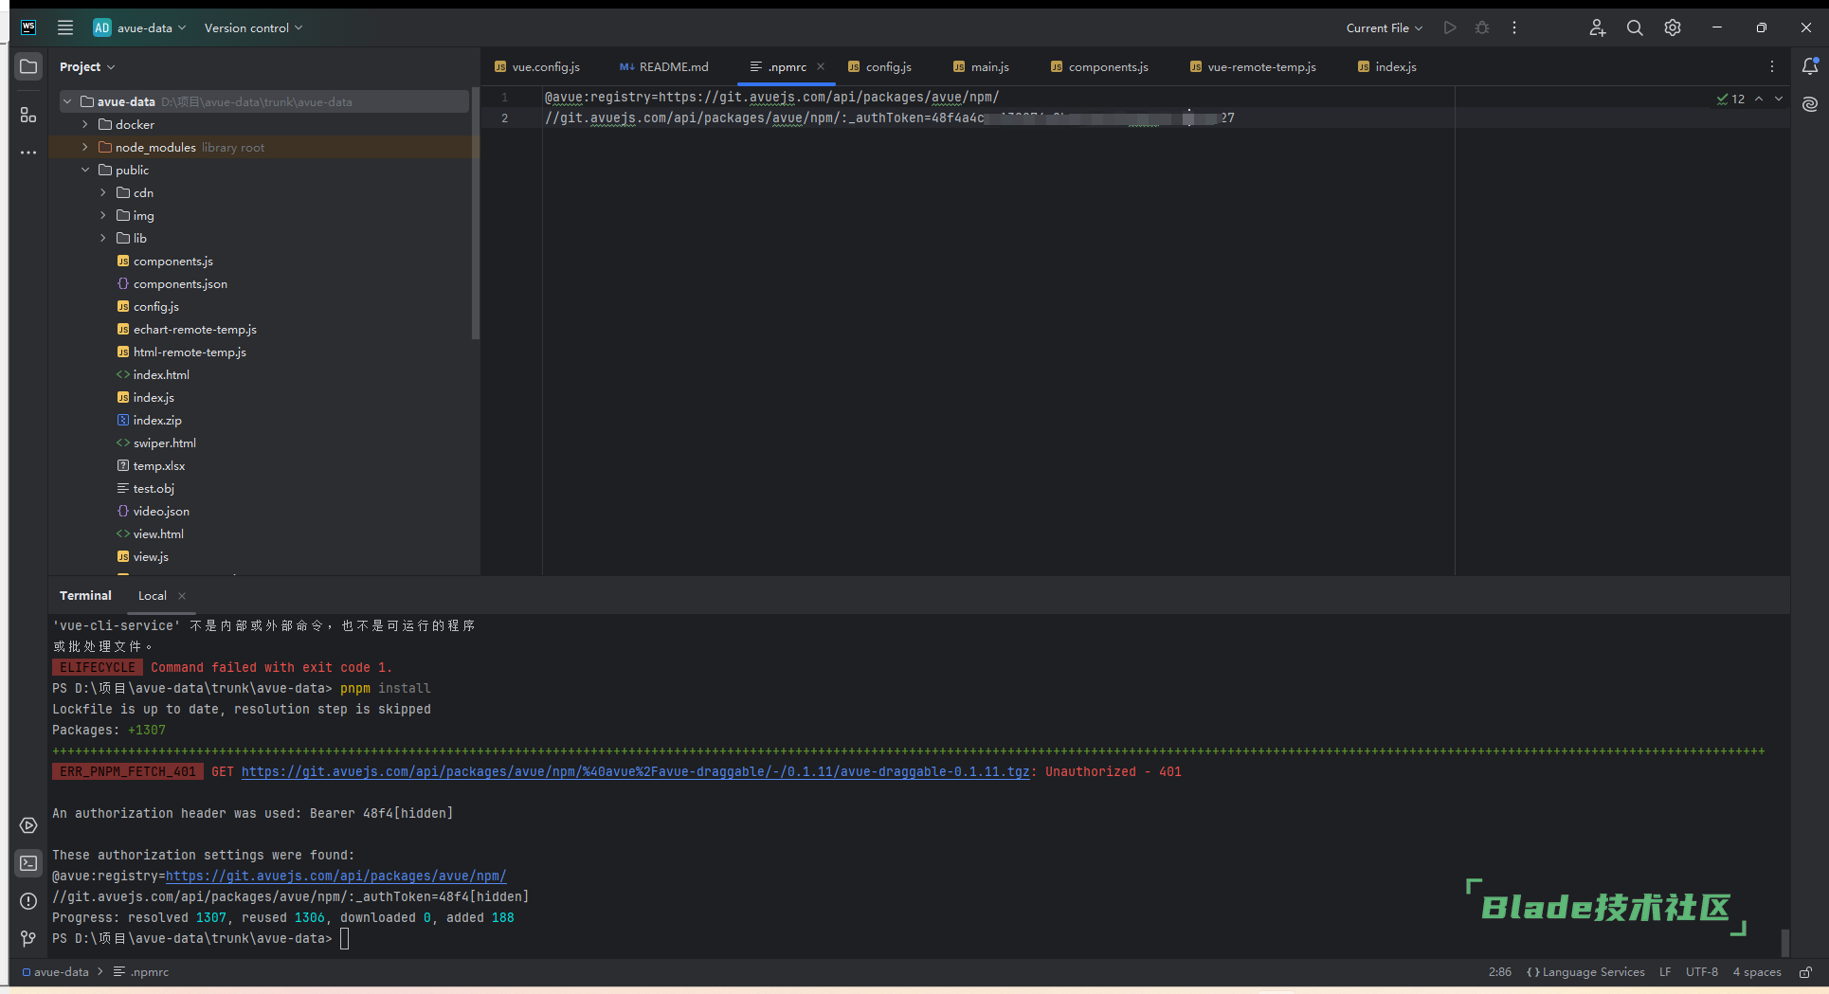Image resolution: width=1829 pixels, height=994 pixels.
Task: Run the current file
Action: 1450,27
